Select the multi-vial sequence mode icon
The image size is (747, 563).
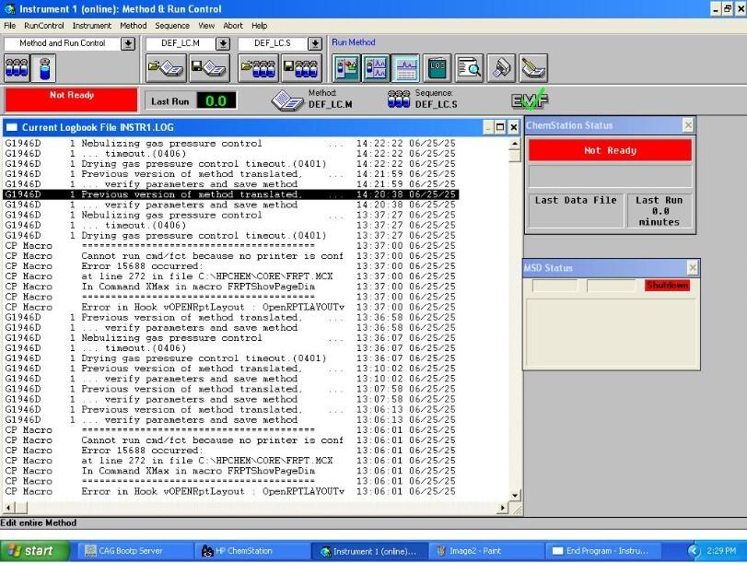pos(17,67)
